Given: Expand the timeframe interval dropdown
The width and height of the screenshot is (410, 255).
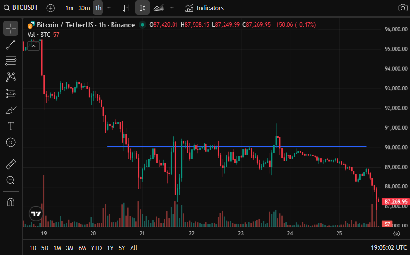Looking at the screenshot, I should [x=109, y=8].
